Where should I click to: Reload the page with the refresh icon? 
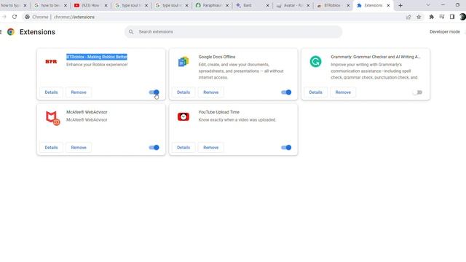point(15,17)
